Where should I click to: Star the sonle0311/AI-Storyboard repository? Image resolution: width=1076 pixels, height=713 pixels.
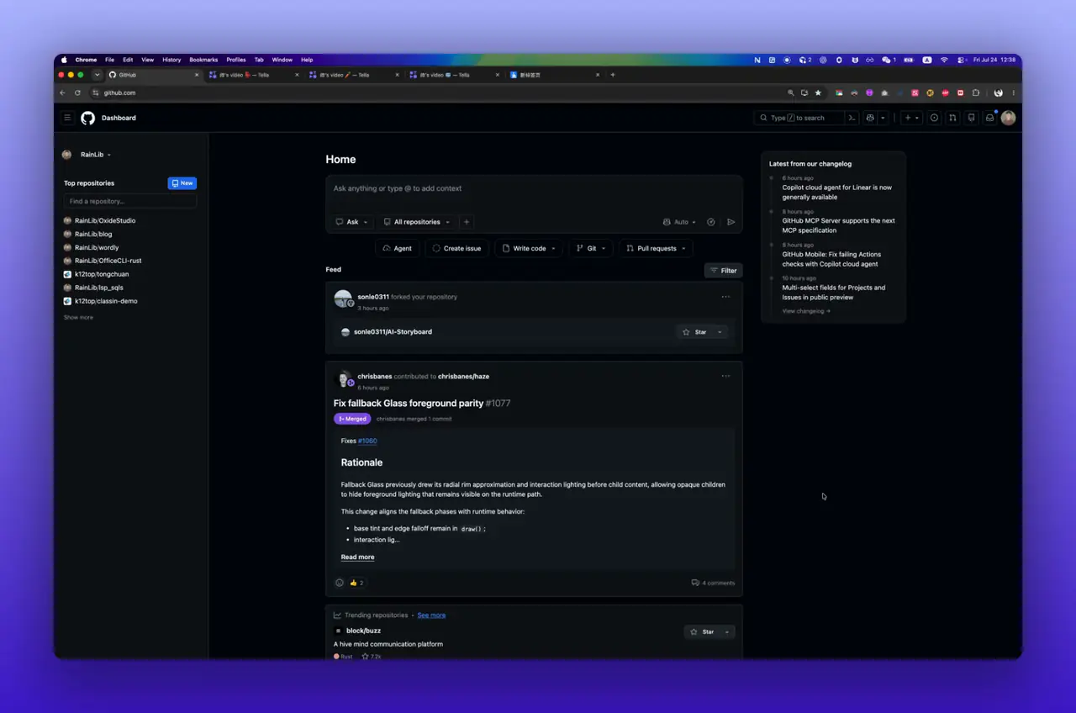click(695, 332)
